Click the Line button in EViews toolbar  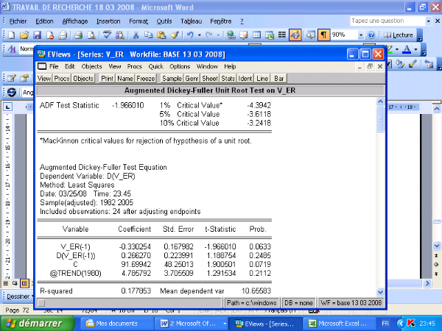point(263,78)
